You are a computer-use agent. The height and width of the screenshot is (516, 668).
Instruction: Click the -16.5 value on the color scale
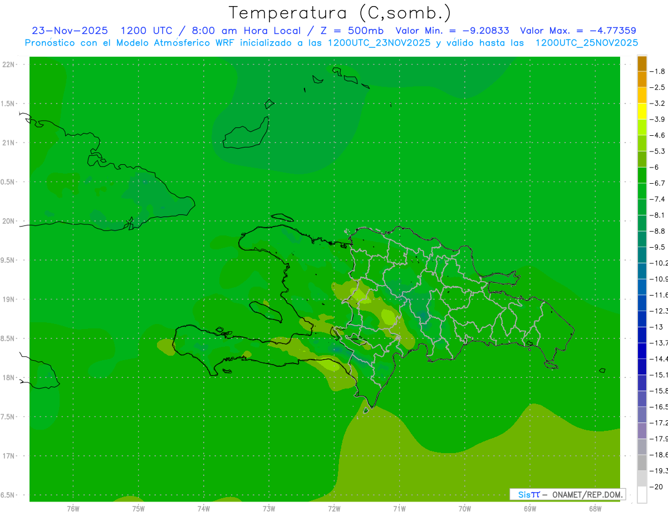pyautogui.click(x=659, y=407)
